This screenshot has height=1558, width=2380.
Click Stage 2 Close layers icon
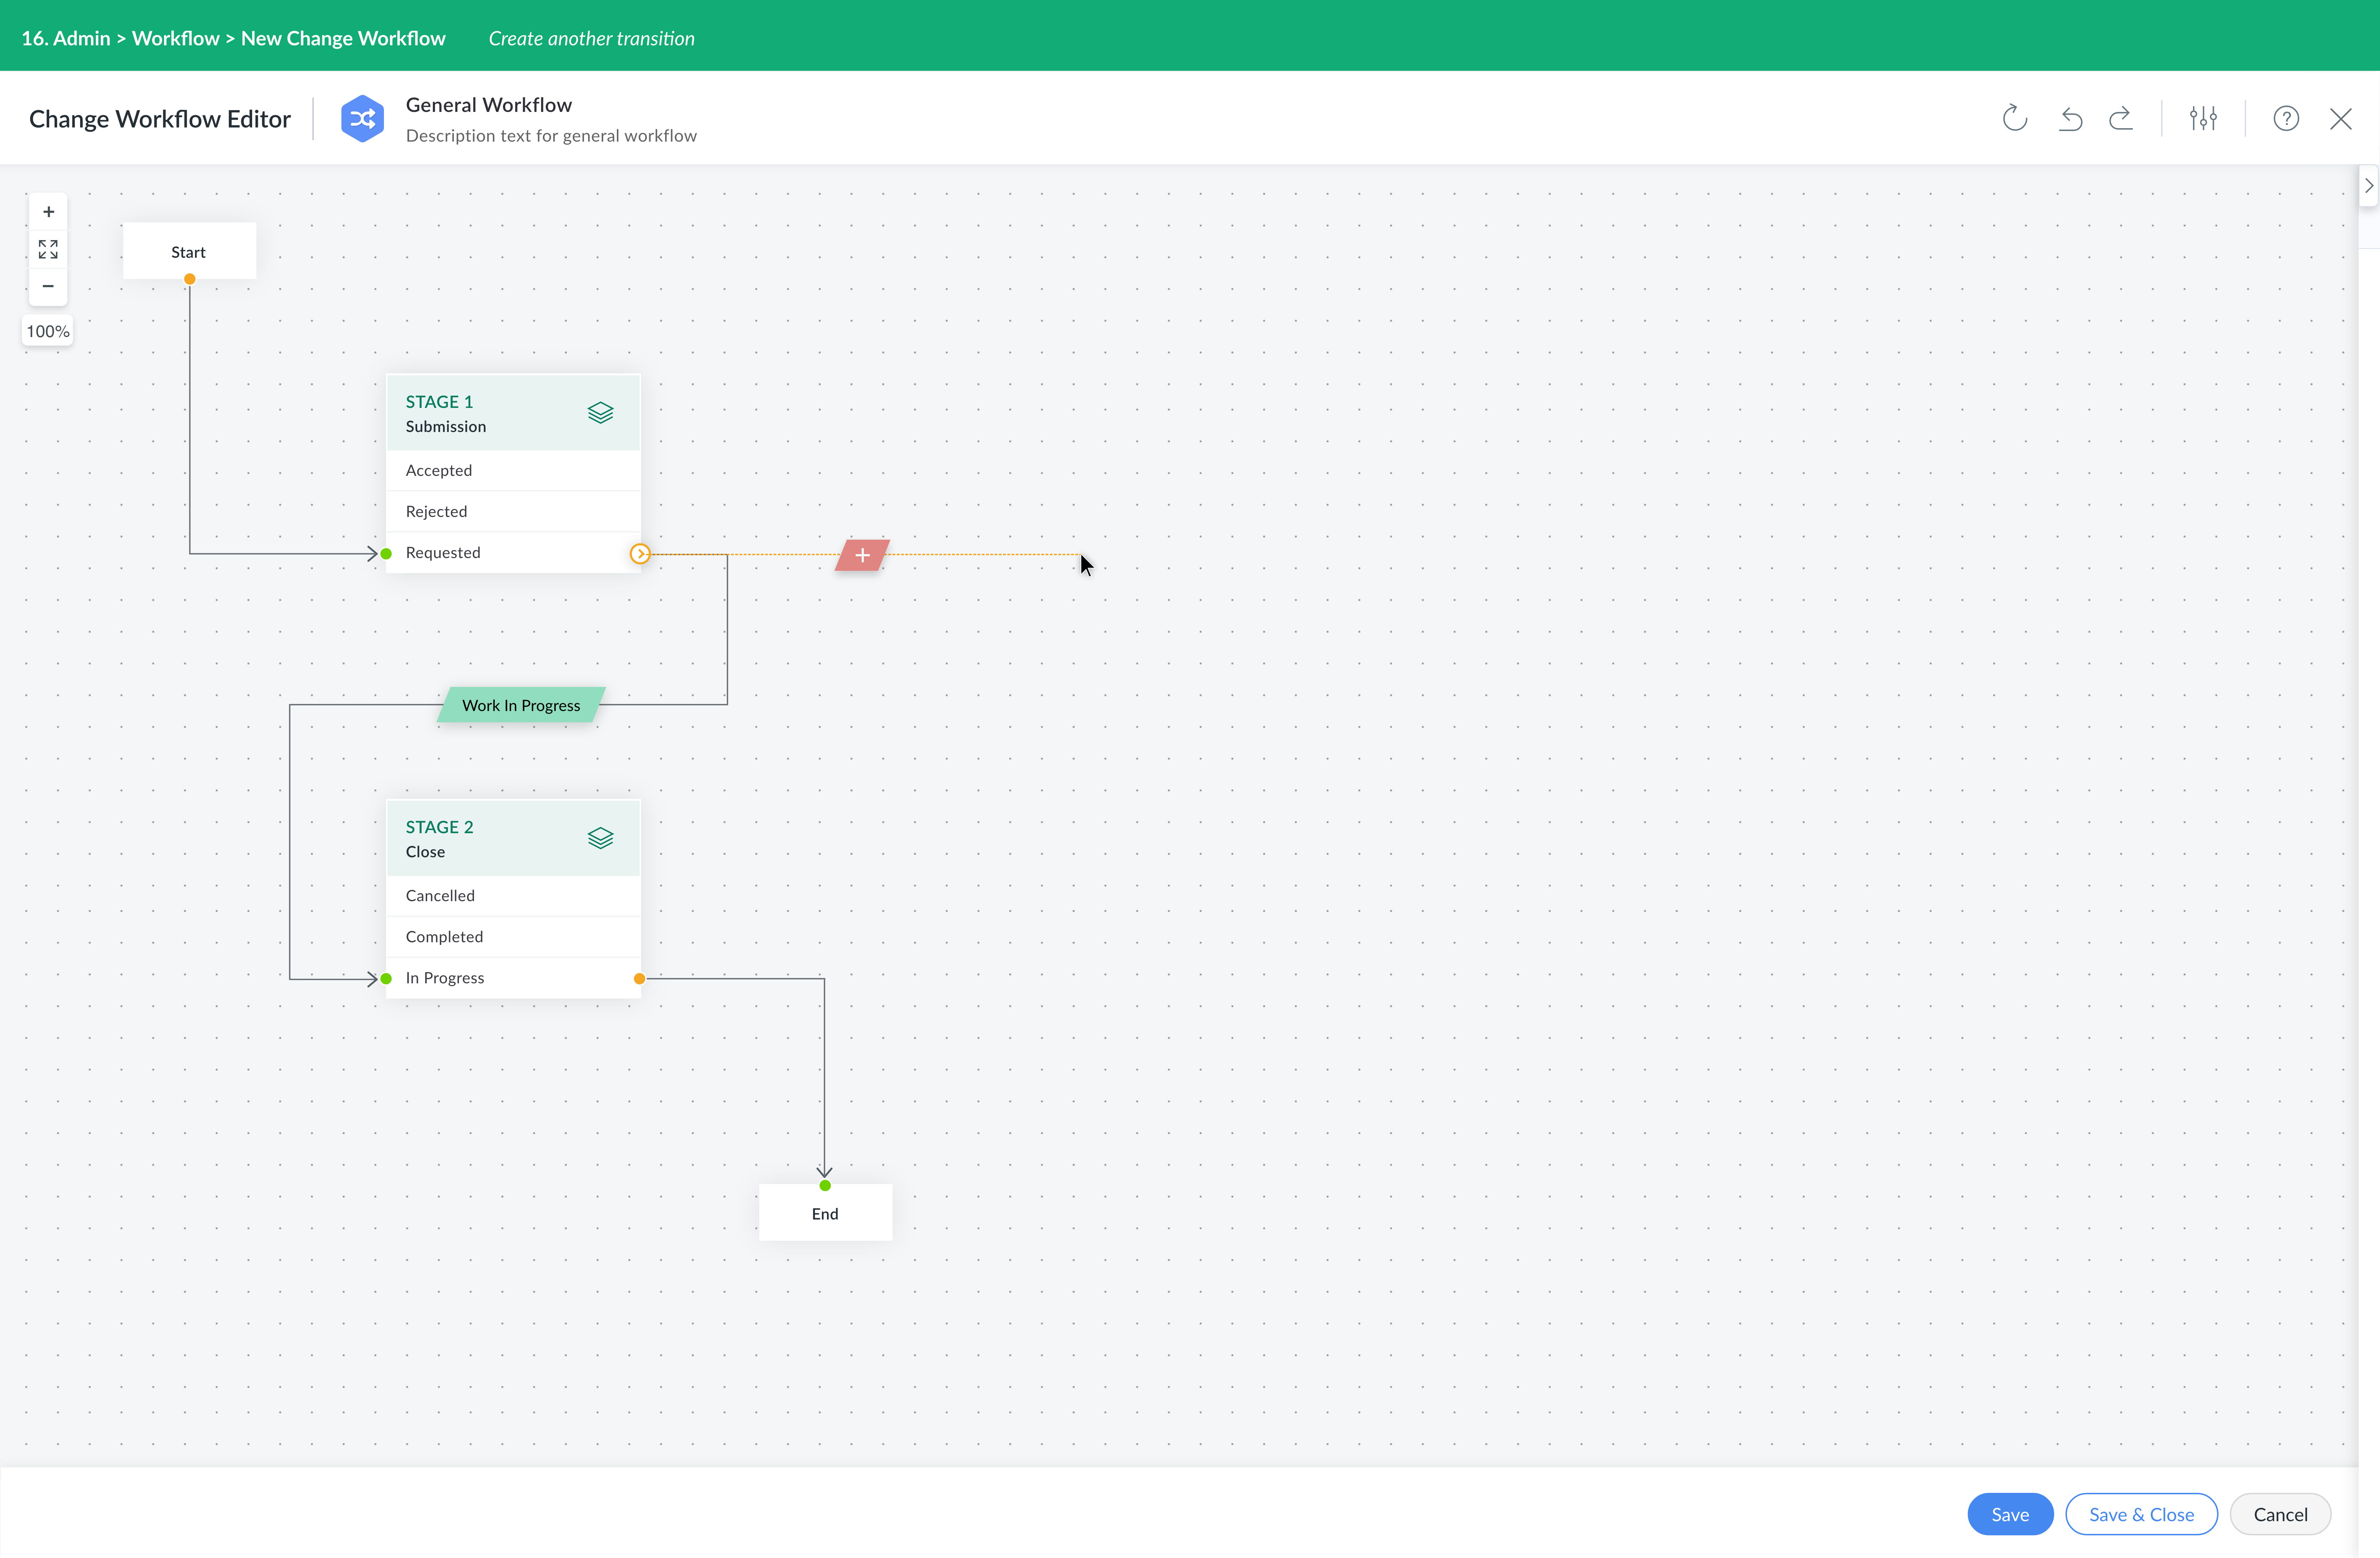tap(600, 838)
